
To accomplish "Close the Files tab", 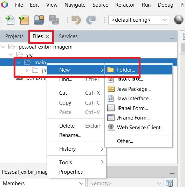I will (x=47, y=37).
